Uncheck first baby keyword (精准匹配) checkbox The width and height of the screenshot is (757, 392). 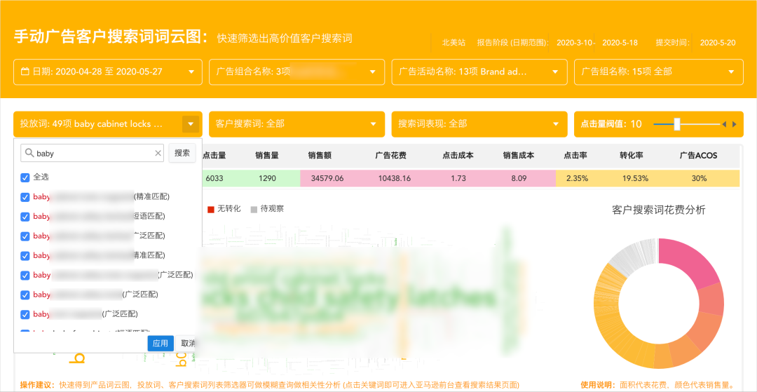25,197
